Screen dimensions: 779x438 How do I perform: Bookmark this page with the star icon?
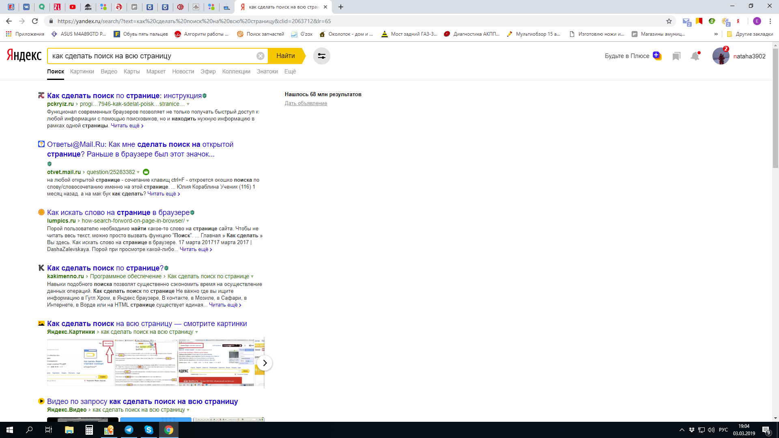pyautogui.click(x=669, y=21)
